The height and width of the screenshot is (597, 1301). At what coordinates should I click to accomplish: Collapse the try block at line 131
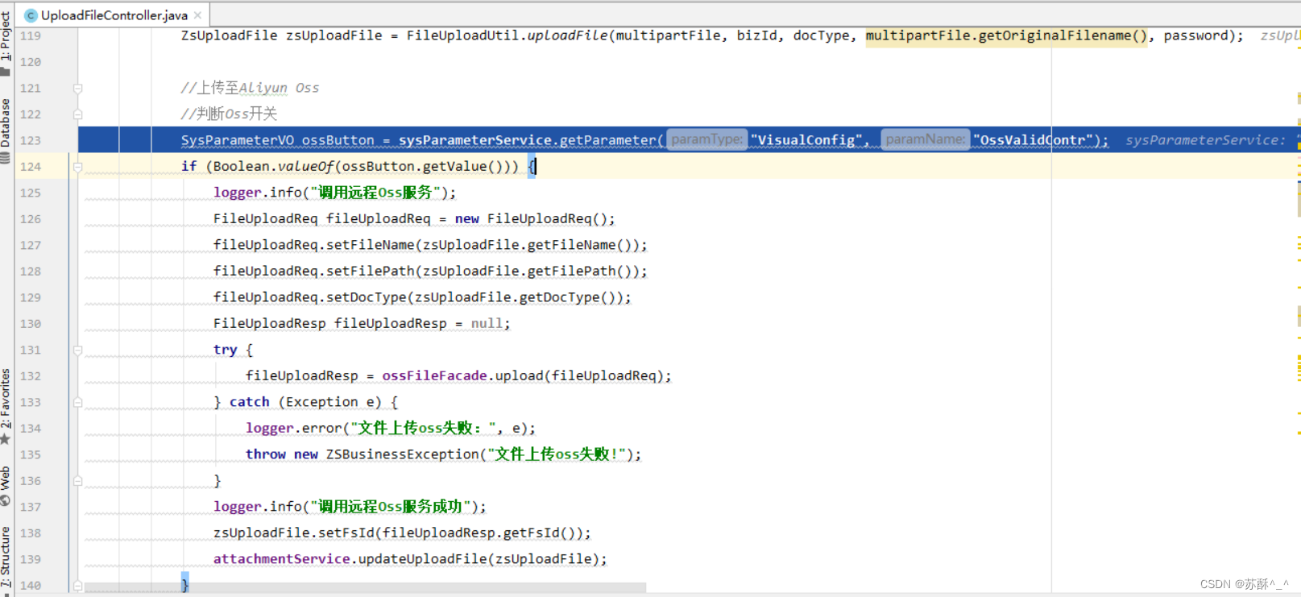78,350
